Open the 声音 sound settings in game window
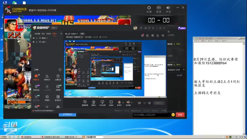The height and width of the screenshot is (139, 247). [168, 9]
